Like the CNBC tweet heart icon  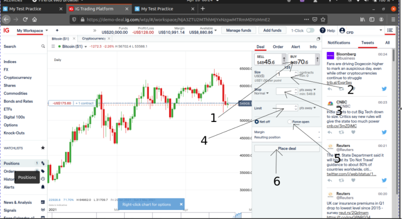point(353,132)
